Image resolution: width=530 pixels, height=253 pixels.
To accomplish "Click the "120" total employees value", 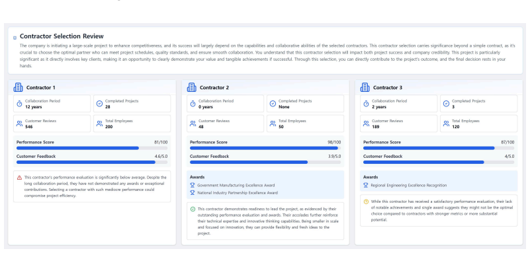I will (x=456, y=127).
